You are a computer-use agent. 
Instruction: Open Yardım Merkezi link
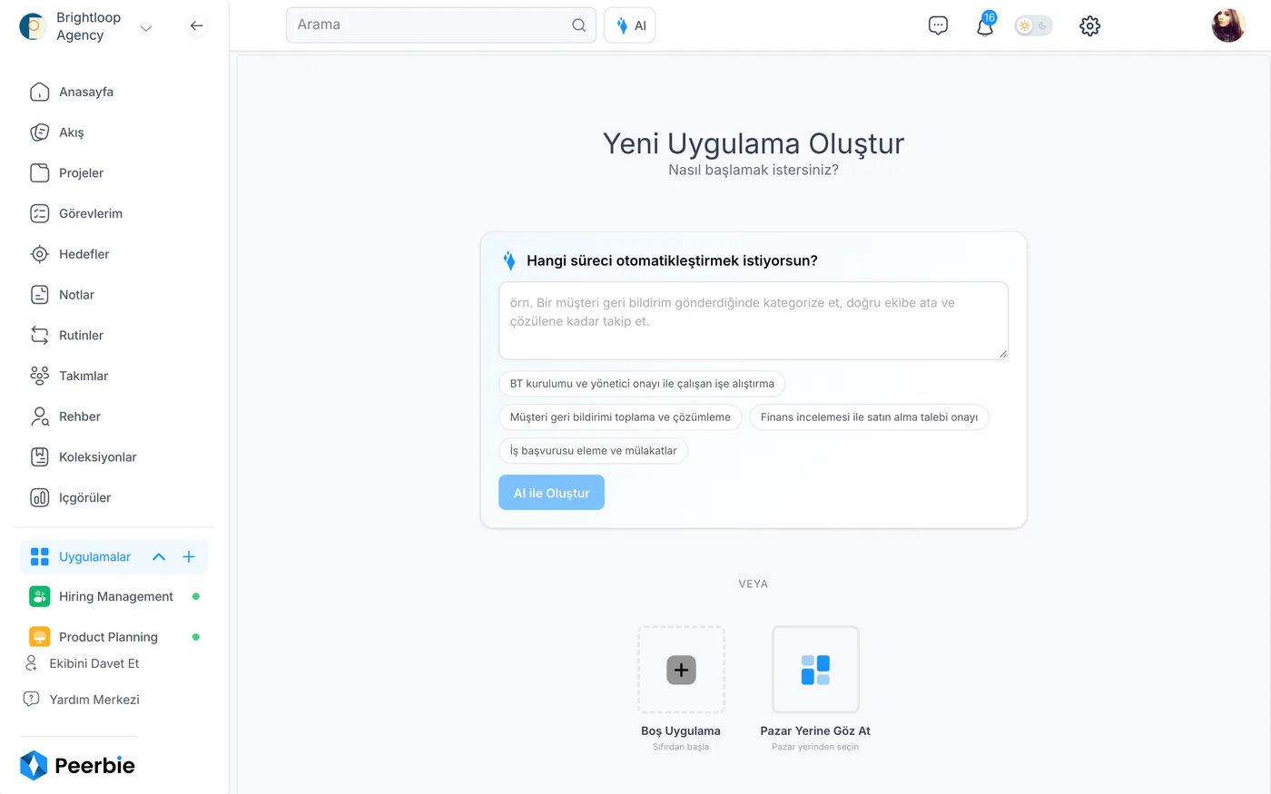pos(94,700)
